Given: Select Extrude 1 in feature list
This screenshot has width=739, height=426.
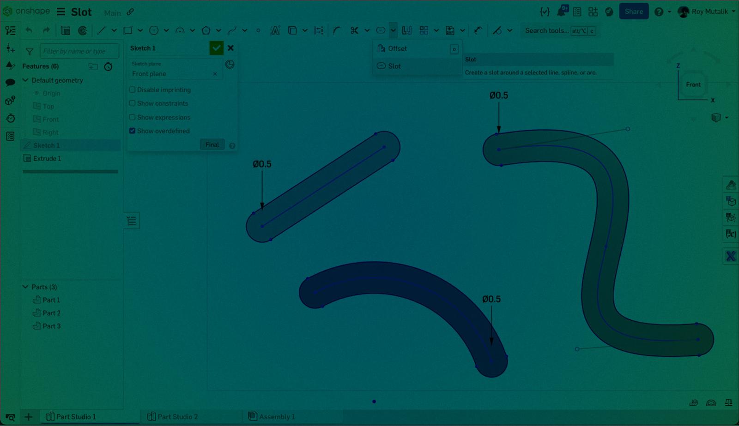Looking at the screenshot, I should click(47, 158).
